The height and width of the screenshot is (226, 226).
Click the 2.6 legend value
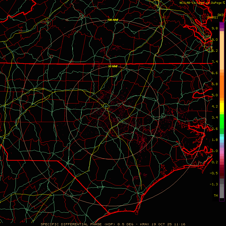pos(215,129)
